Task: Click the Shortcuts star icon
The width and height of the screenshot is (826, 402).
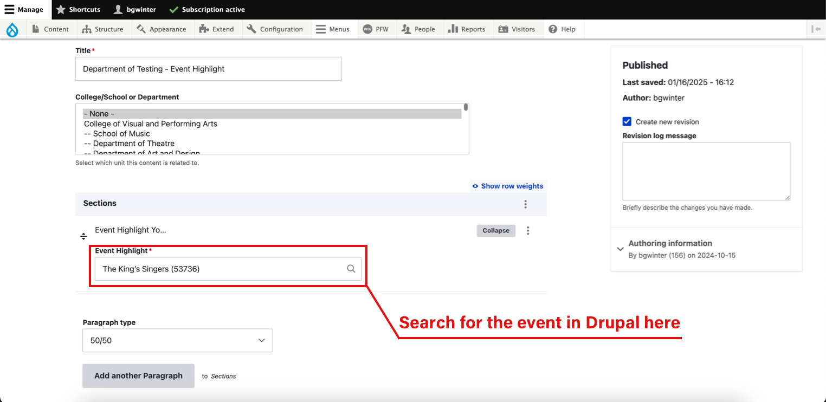Action: (61, 10)
